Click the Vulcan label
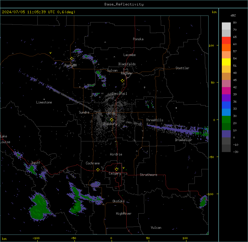The height and width of the screenshot is (242, 248). tap(156, 228)
